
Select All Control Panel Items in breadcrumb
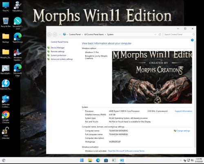coord(94,35)
